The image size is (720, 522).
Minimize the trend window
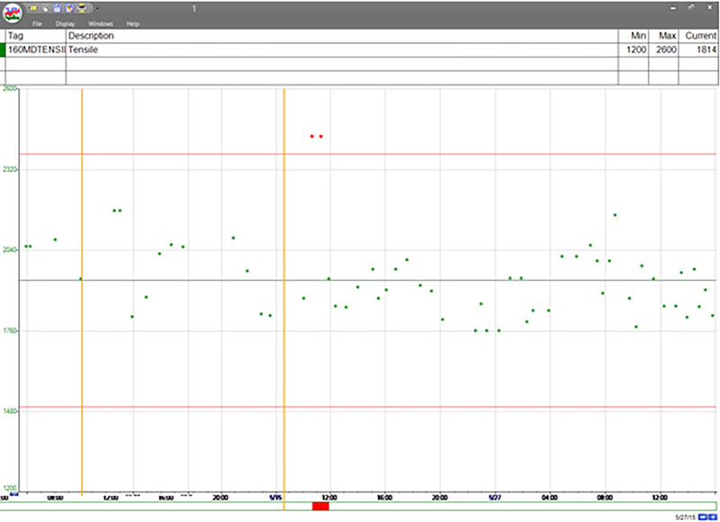point(673,8)
